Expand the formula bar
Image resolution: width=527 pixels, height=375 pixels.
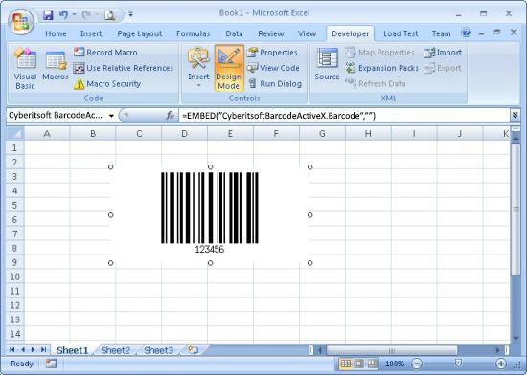click(515, 116)
